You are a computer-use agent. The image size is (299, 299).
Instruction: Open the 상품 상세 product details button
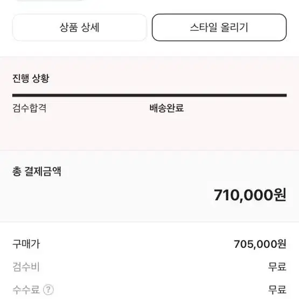80,27
